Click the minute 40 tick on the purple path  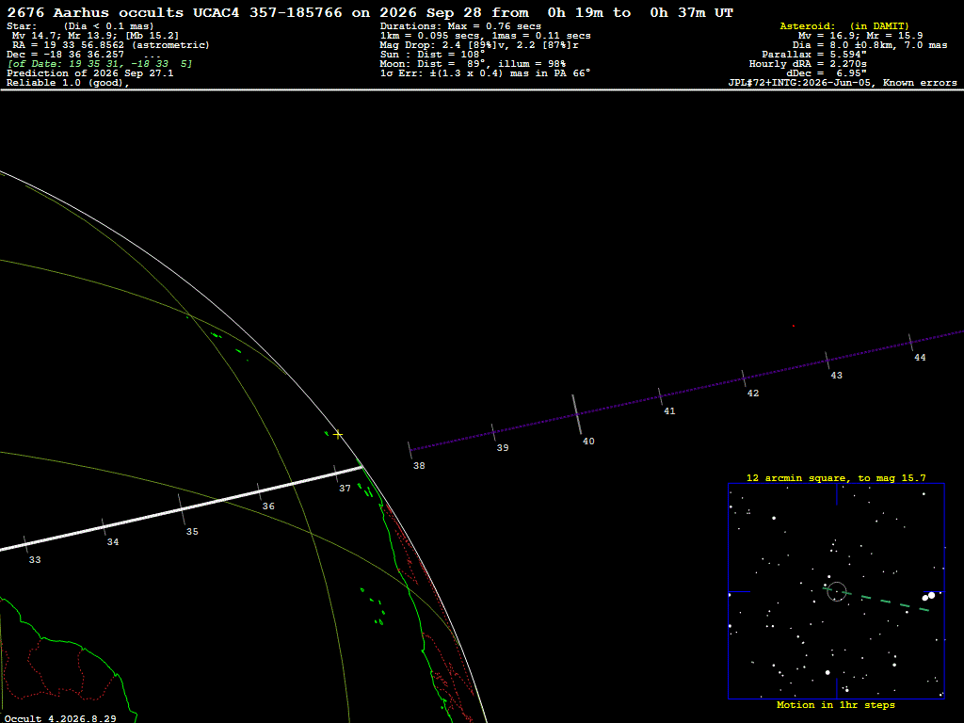click(577, 414)
